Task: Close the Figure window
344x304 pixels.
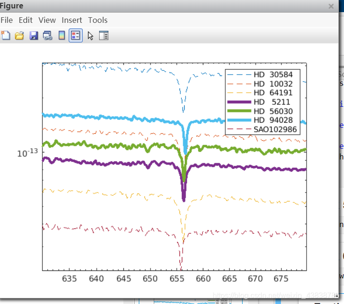Action: (x=331, y=7)
